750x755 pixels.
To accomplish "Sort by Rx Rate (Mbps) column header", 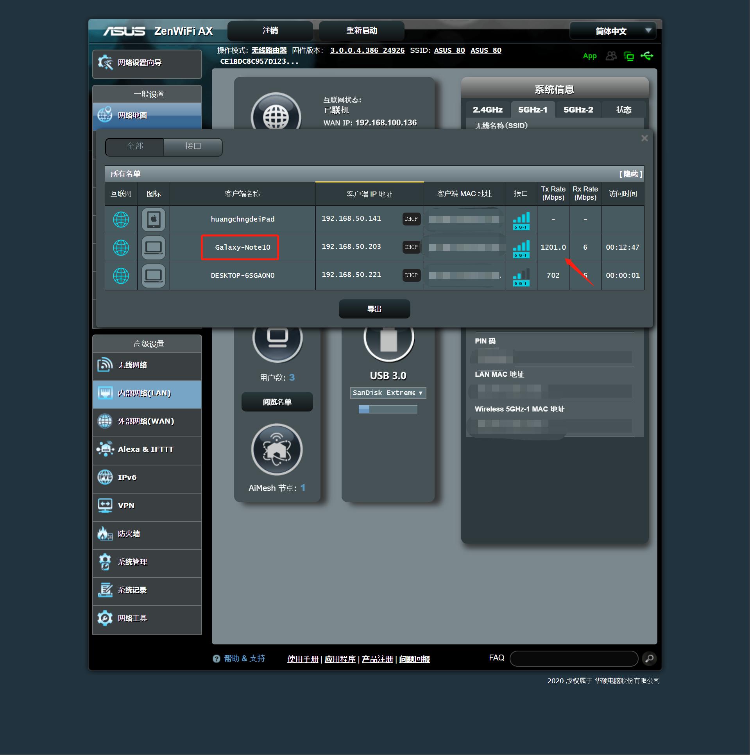I will 585,193.
